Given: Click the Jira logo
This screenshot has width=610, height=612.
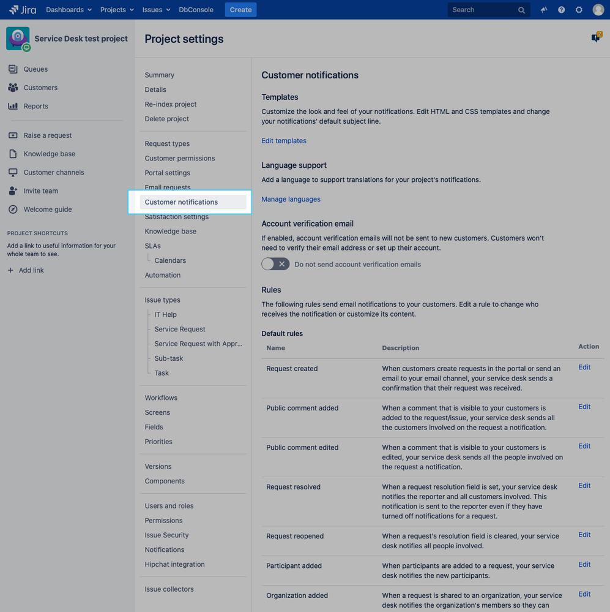Looking at the screenshot, I should [x=23, y=10].
